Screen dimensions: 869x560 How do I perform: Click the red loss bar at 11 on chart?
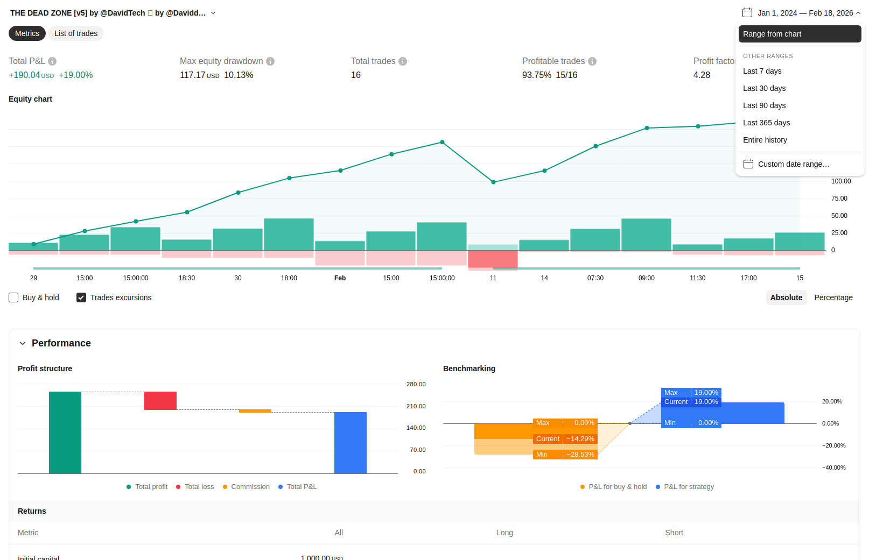[x=493, y=259]
